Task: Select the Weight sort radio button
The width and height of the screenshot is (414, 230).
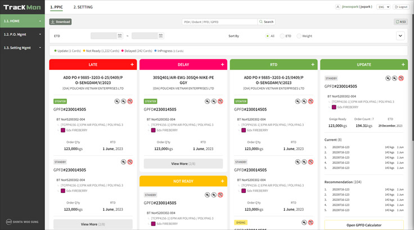Action: (299, 36)
